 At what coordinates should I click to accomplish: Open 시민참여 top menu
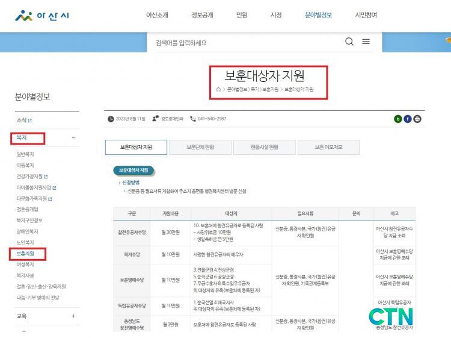tap(366, 15)
